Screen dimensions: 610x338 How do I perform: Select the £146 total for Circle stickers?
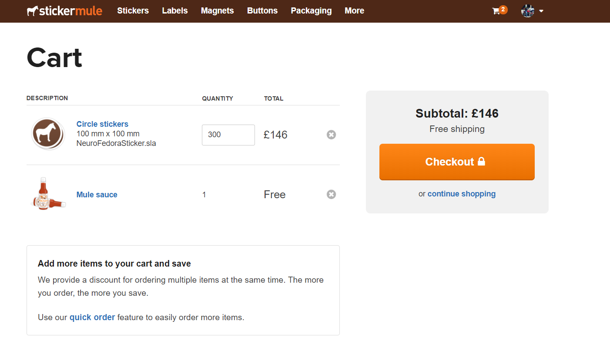click(275, 135)
